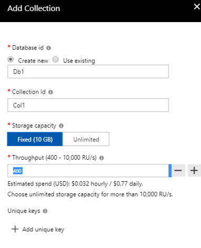Click the Database id field containing Db1
Viewport: 201px width, 248px height.
pyautogui.click(x=88, y=71)
